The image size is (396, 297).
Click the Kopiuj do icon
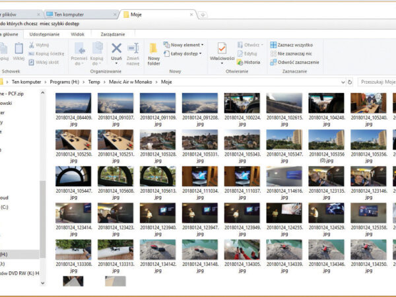(x=97, y=51)
